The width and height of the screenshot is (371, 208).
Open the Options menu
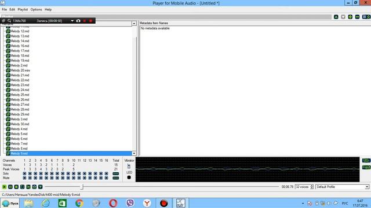click(x=36, y=9)
